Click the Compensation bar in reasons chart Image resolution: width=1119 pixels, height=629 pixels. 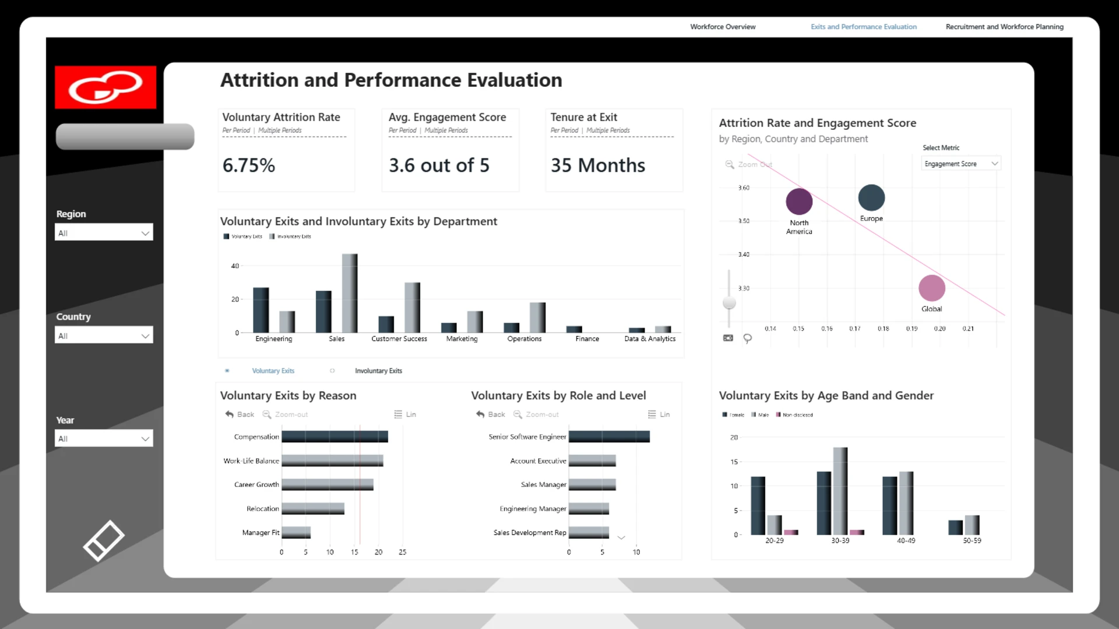(x=335, y=437)
